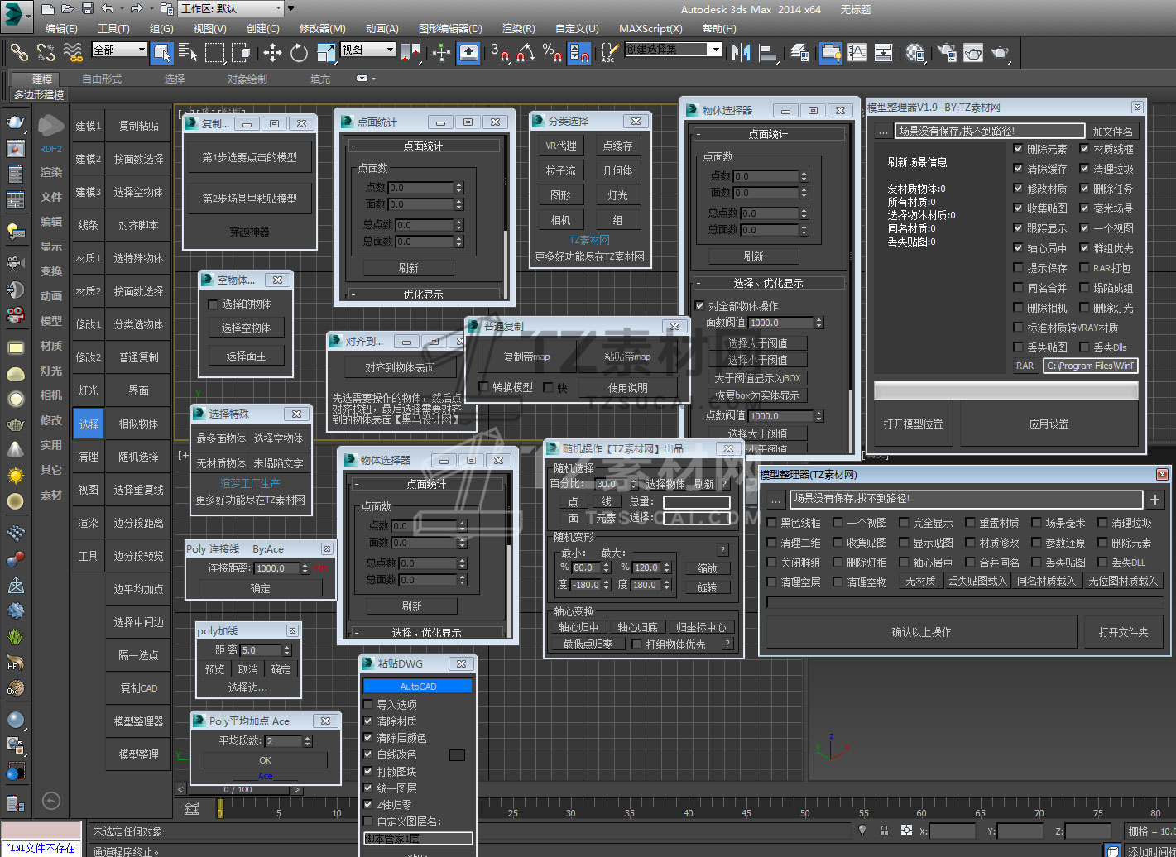Open the Layer Manager icon
Viewport: 1176px width, 857px height.
[799, 53]
